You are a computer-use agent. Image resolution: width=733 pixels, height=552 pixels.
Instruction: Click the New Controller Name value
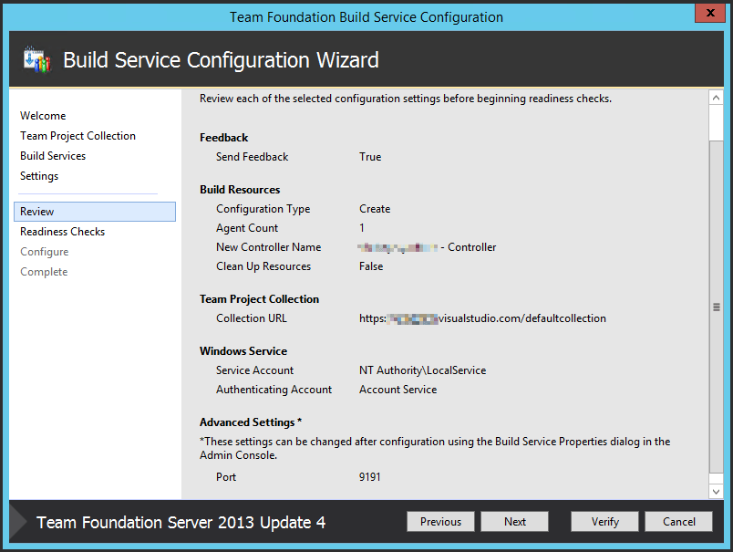coord(428,247)
